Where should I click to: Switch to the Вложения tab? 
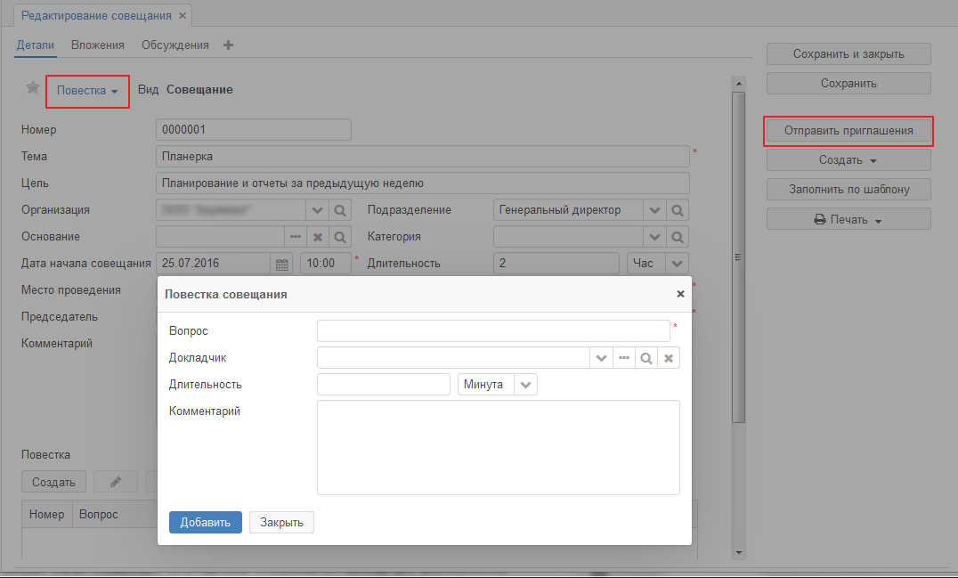click(98, 45)
